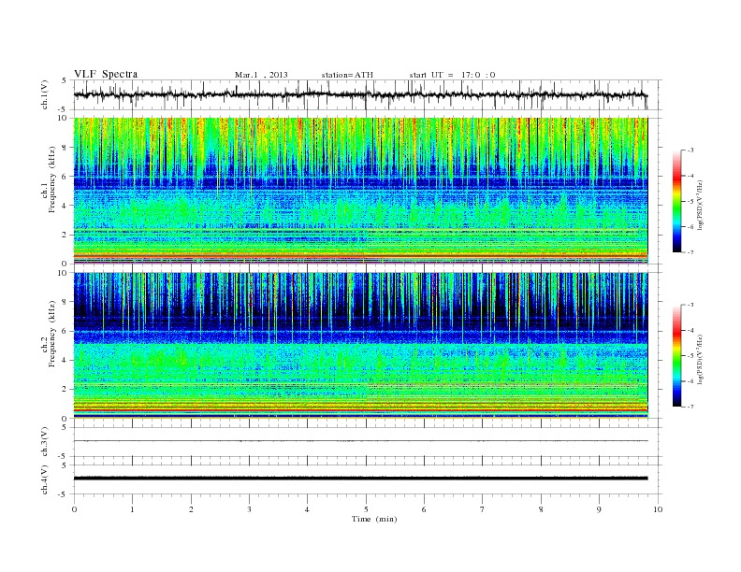741x572 pixels.
Task: Click the 4 kHz tick label on ch.2 axis
Action: click(x=65, y=361)
